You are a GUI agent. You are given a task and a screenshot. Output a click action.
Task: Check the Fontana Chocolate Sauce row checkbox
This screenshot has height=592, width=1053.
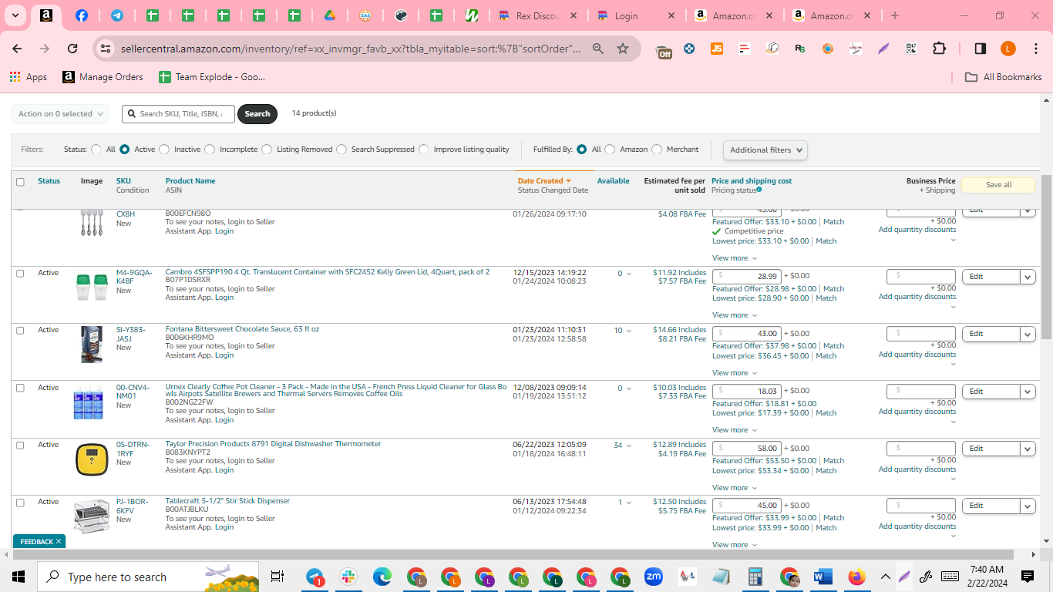[20, 330]
